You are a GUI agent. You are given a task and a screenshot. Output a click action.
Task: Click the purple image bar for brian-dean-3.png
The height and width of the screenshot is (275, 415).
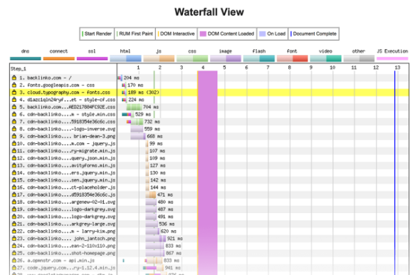(x=138, y=136)
